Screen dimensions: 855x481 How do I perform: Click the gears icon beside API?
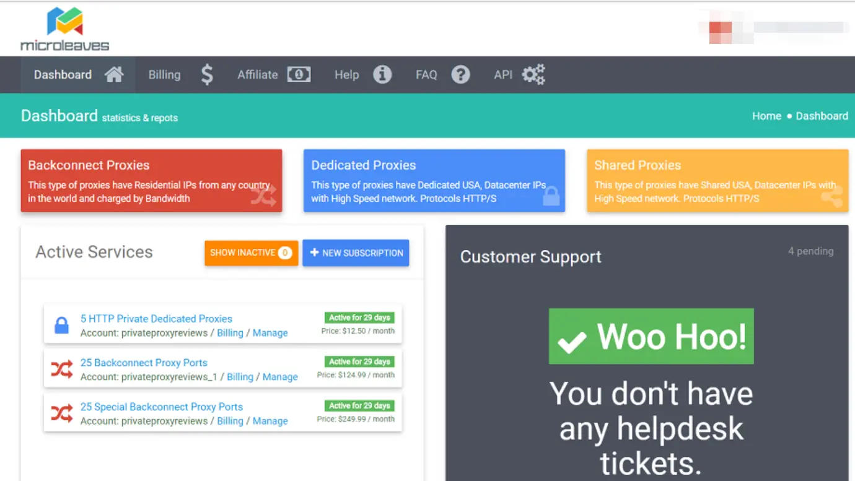tap(533, 75)
